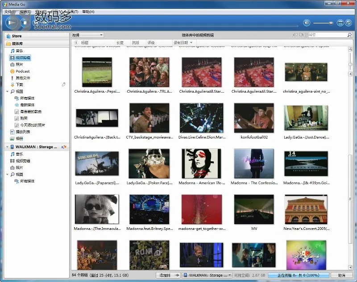The image size is (357, 282).
Task: Select the New.Year's.Concert.2005 video thumbnail
Action: tap(306, 209)
